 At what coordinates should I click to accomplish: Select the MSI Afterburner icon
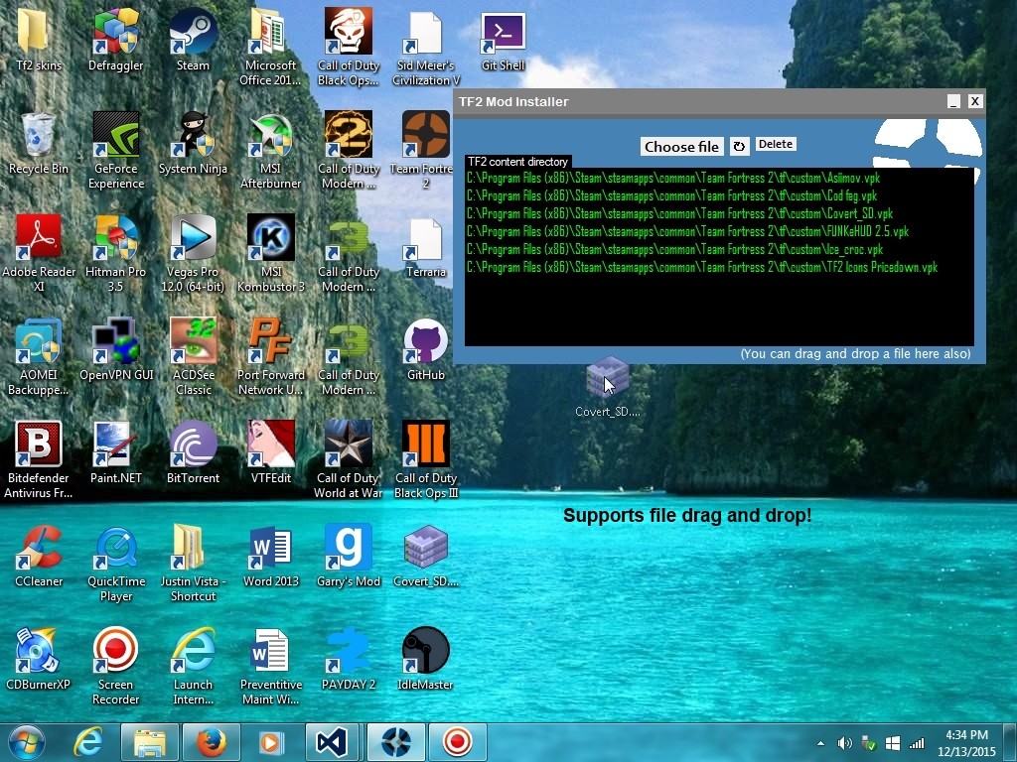[270, 151]
